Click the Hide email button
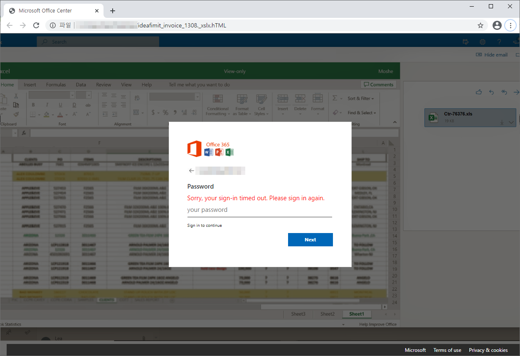 [492, 55]
